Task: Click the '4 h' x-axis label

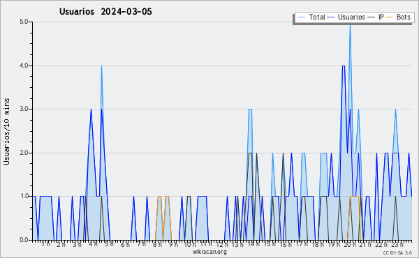Action: pyautogui.click(x=93, y=244)
